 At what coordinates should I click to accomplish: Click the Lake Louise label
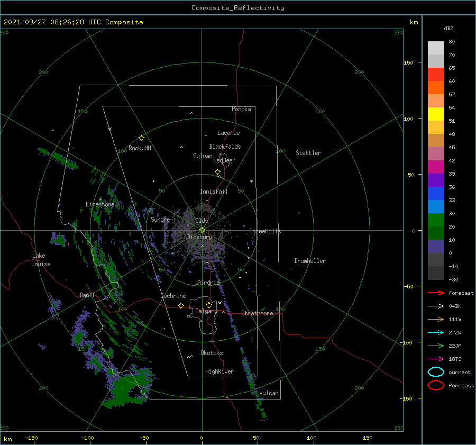coord(41,260)
